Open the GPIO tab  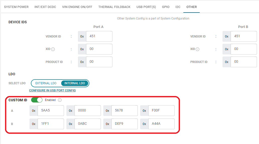166,7
